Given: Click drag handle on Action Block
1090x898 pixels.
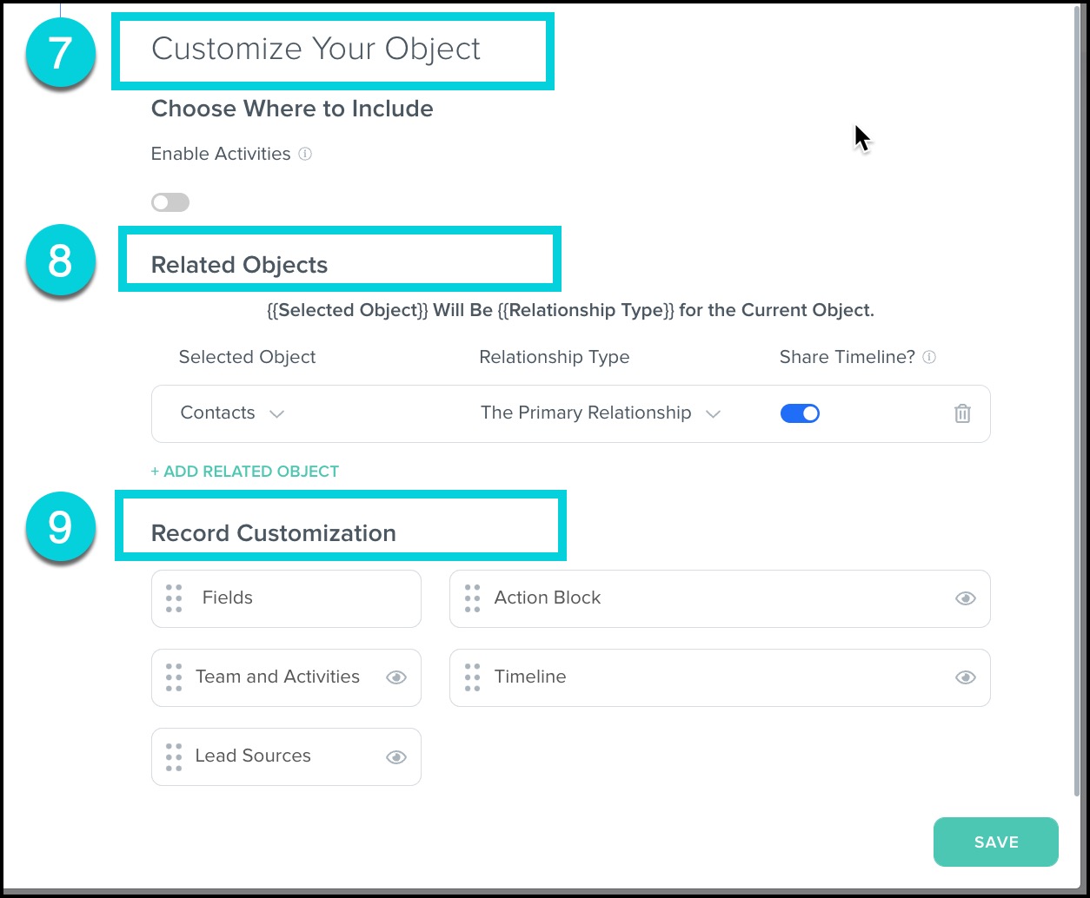Looking at the screenshot, I should click(x=472, y=598).
